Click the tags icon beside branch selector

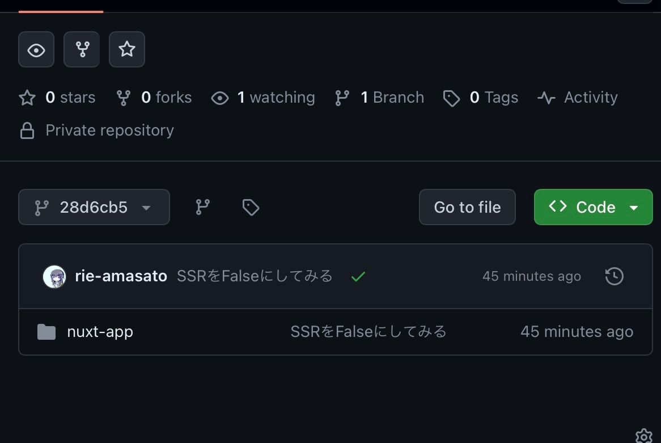(251, 207)
